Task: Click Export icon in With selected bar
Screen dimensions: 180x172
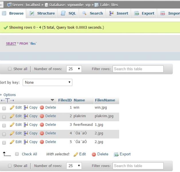Action: tap(116, 154)
